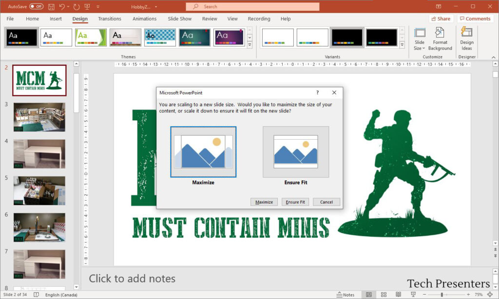The width and height of the screenshot is (499, 299).
Task: Select slide 3 thumbnail in panel
Action: [39, 117]
